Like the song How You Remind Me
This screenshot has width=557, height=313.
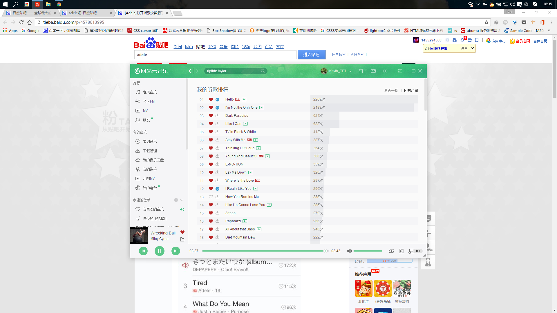[x=211, y=197]
